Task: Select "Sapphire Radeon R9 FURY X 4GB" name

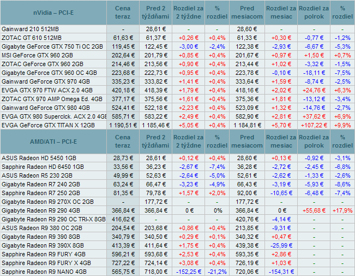Action: click(x=46, y=263)
